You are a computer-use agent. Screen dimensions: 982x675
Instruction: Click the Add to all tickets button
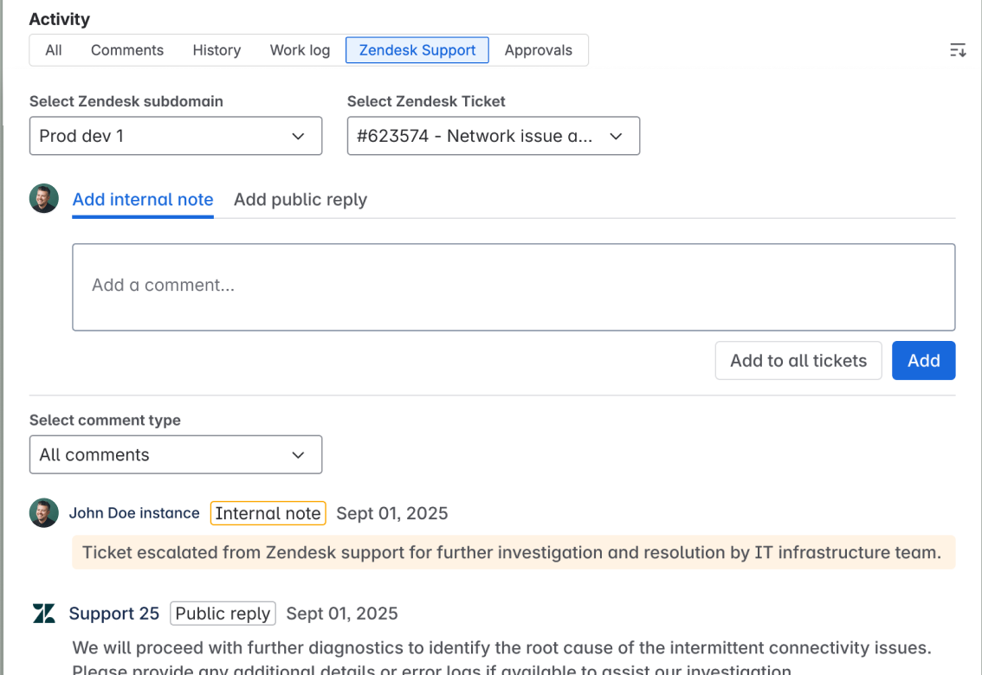pos(798,361)
